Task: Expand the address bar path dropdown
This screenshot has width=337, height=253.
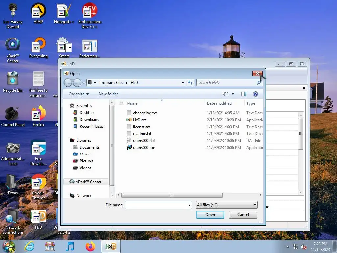Action: [182, 83]
